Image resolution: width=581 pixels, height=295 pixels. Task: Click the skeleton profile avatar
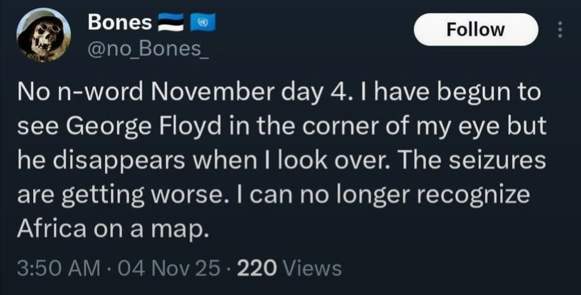pos(44,35)
